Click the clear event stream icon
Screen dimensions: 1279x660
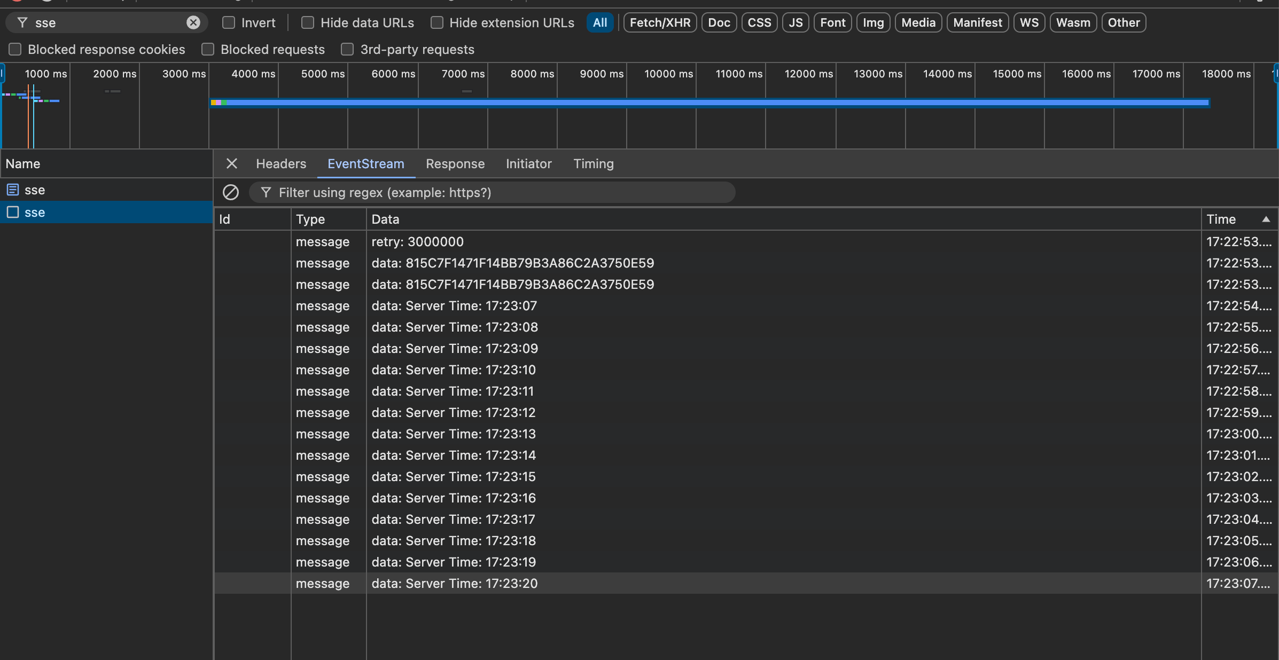tap(231, 192)
